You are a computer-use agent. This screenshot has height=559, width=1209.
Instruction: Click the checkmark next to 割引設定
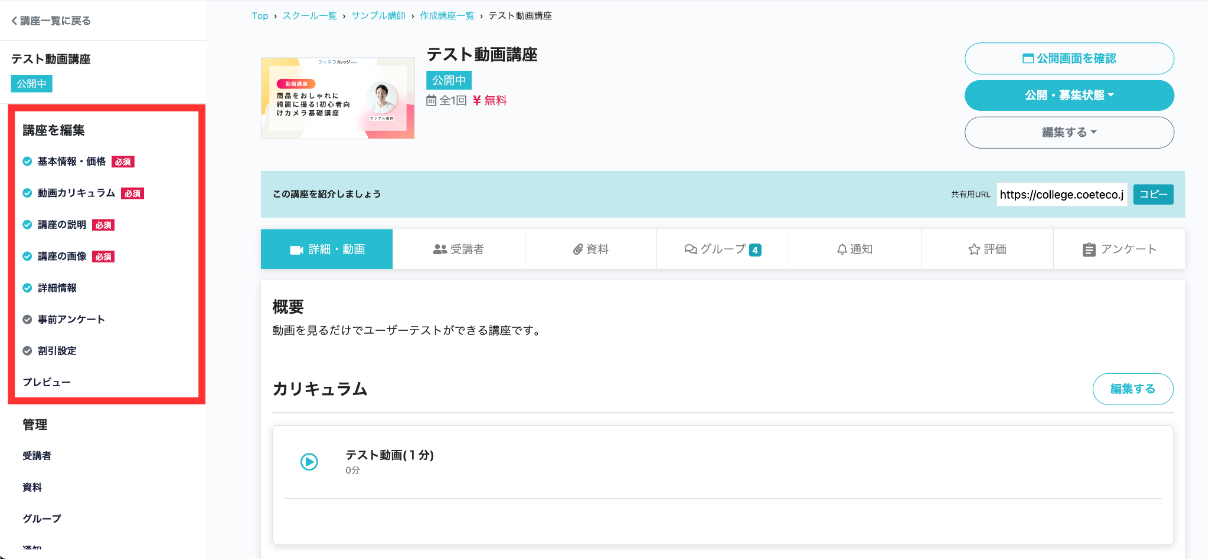[x=27, y=351]
